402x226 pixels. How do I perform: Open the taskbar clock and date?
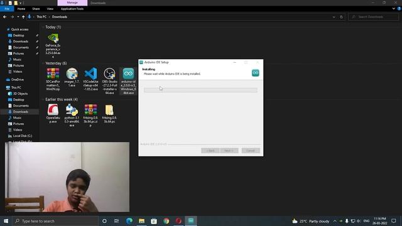379,221
